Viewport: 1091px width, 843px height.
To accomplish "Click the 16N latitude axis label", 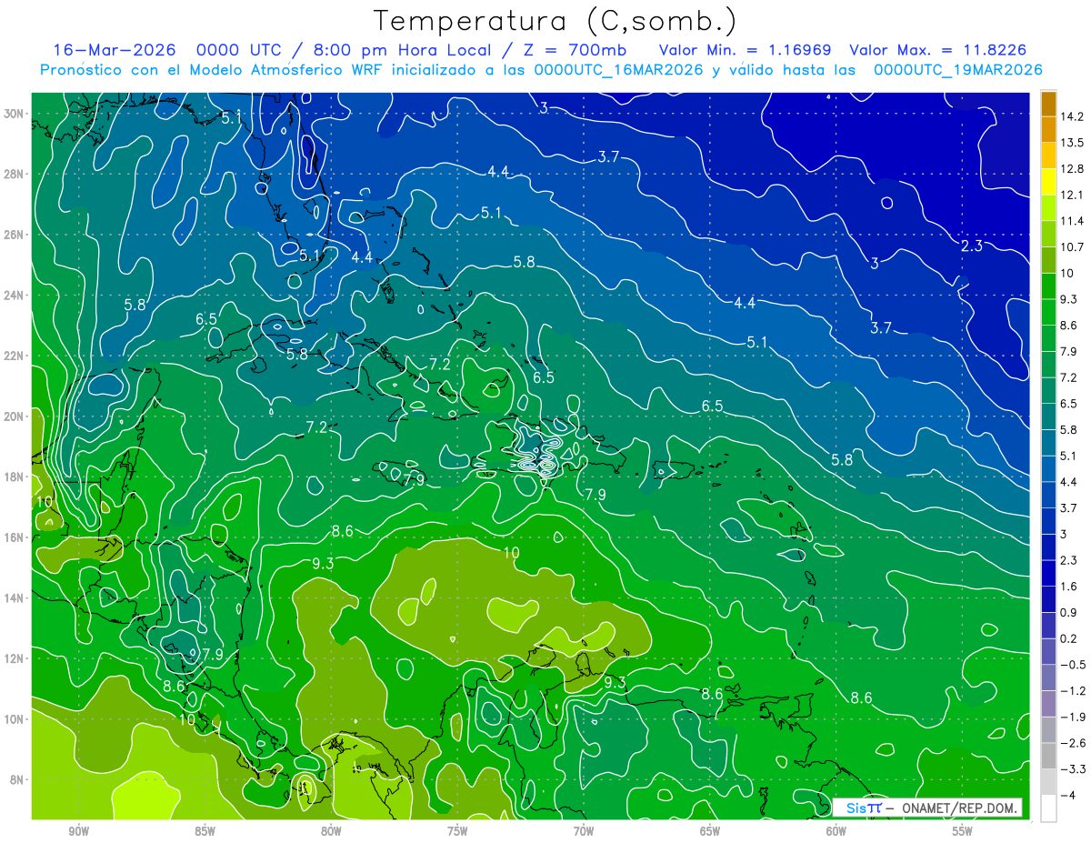I will (x=15, y=537).
